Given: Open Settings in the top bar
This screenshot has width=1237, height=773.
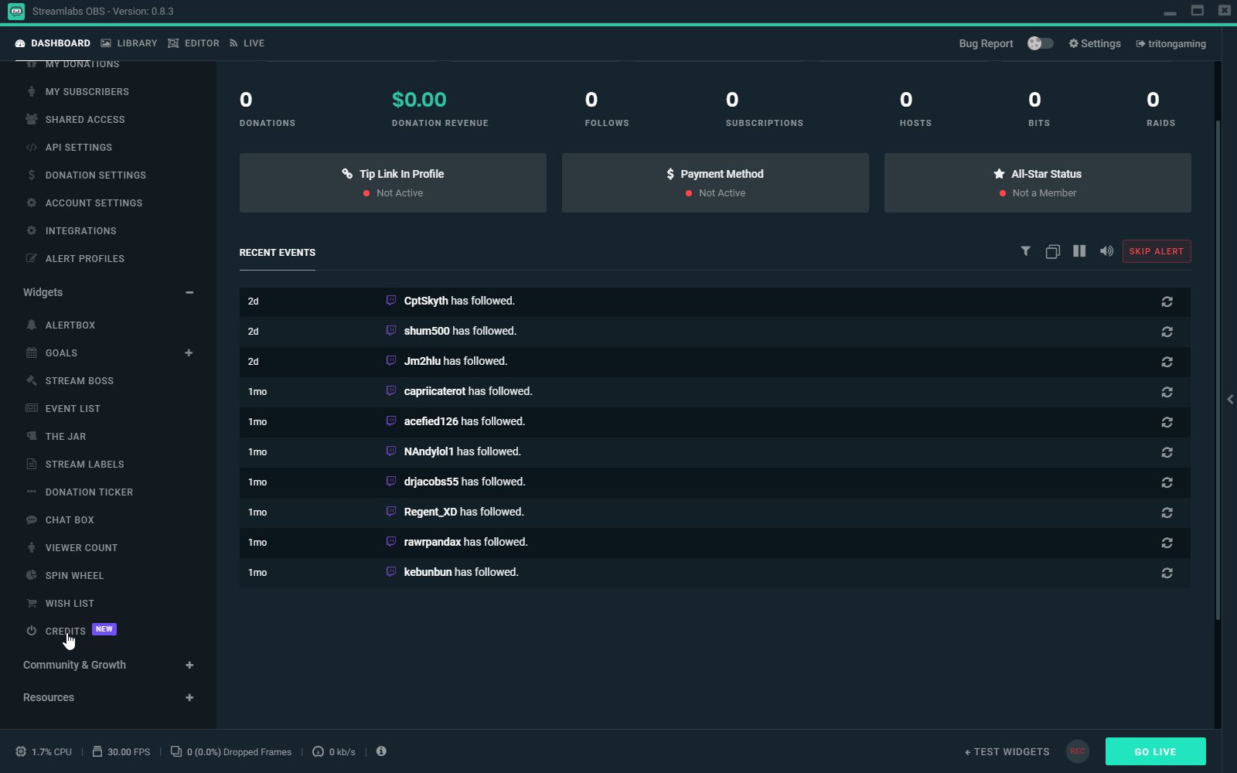Looking at the screenshot, I should coord(1095,43).
